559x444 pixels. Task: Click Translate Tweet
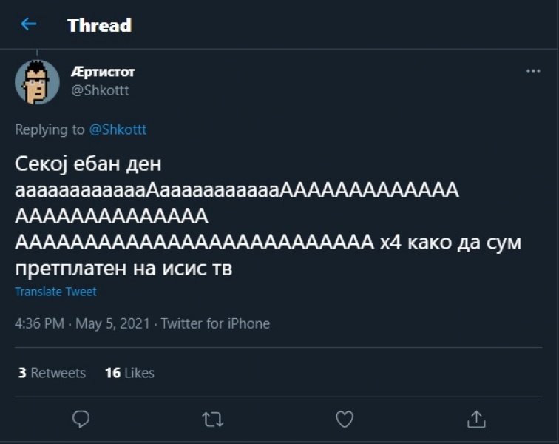click(55, 292)
